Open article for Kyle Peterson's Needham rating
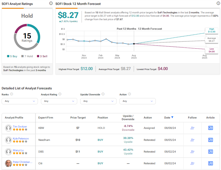Screen dimensions: 221x170 tap(210, 140)
